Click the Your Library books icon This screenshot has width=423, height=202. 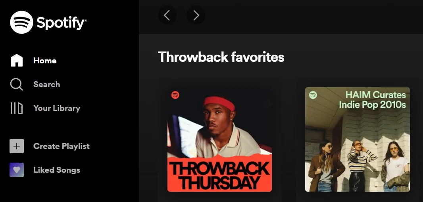point(16,108)
